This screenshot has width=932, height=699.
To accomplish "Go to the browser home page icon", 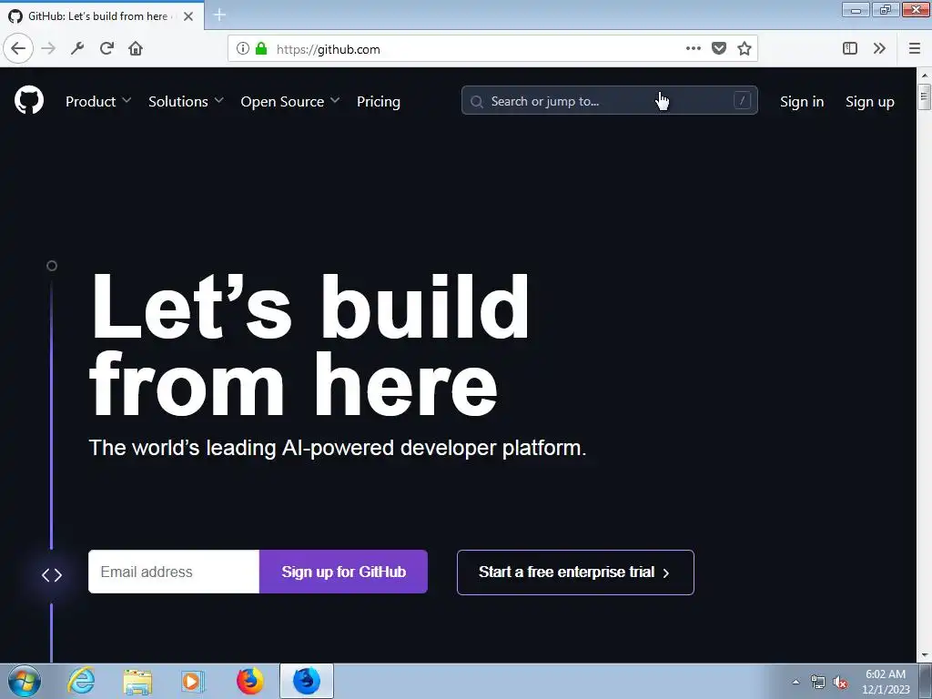I will pyautogui.click(x=136, y=49).
